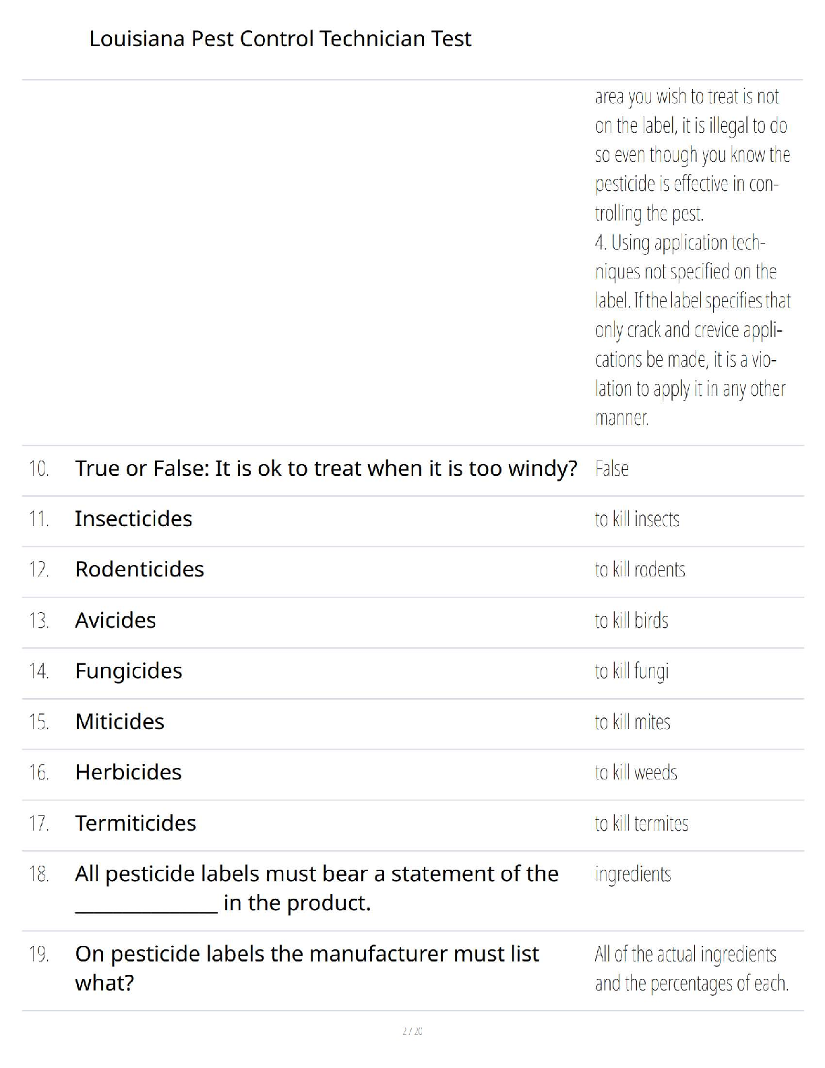Click the definition 'to kill fungi'
The height and width of the screenshot is (1068, 825).
pyautogui.click(x=632, y=672)
